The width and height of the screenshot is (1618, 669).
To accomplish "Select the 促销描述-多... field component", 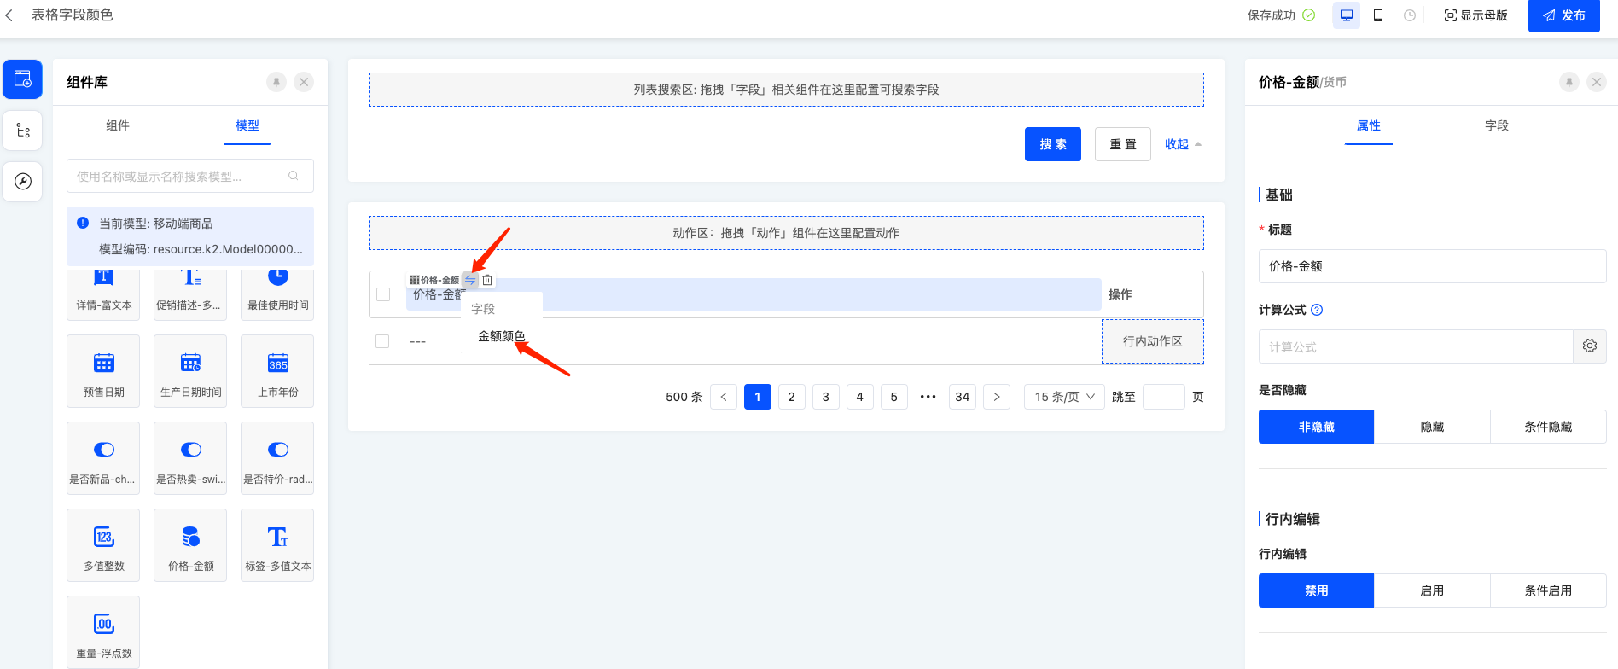I will pos(190,294).
